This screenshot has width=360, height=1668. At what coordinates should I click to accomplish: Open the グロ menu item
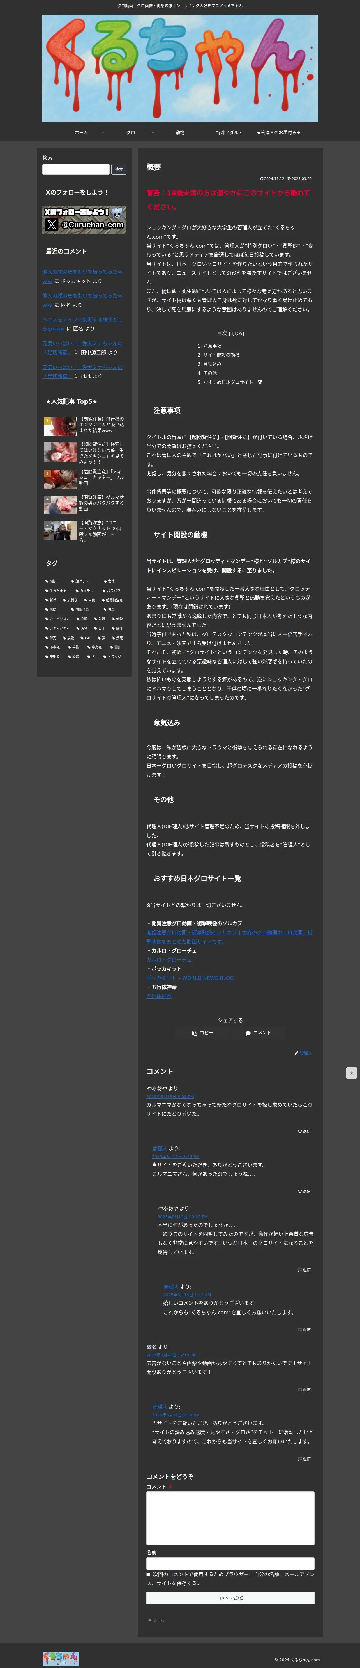131,133
